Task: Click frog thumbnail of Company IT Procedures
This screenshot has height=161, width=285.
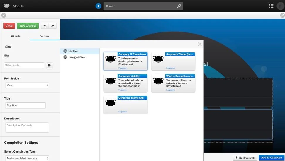Action: [x=111, y=59]
